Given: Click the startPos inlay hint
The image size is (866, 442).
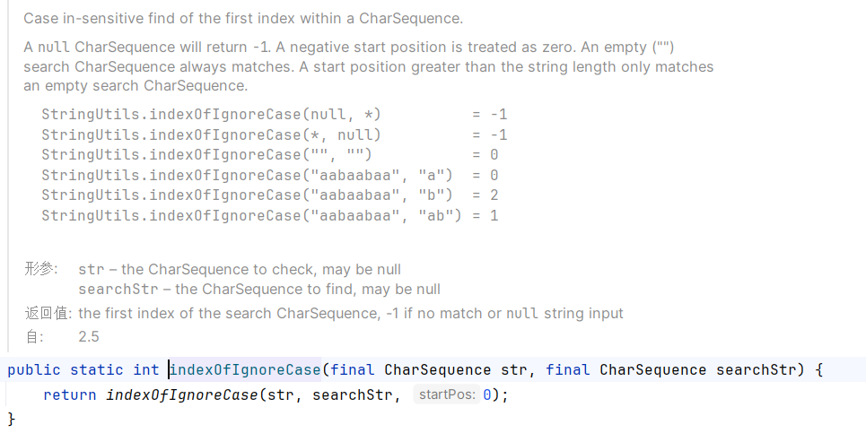Looking at the screenshot, I should (447, 394).
